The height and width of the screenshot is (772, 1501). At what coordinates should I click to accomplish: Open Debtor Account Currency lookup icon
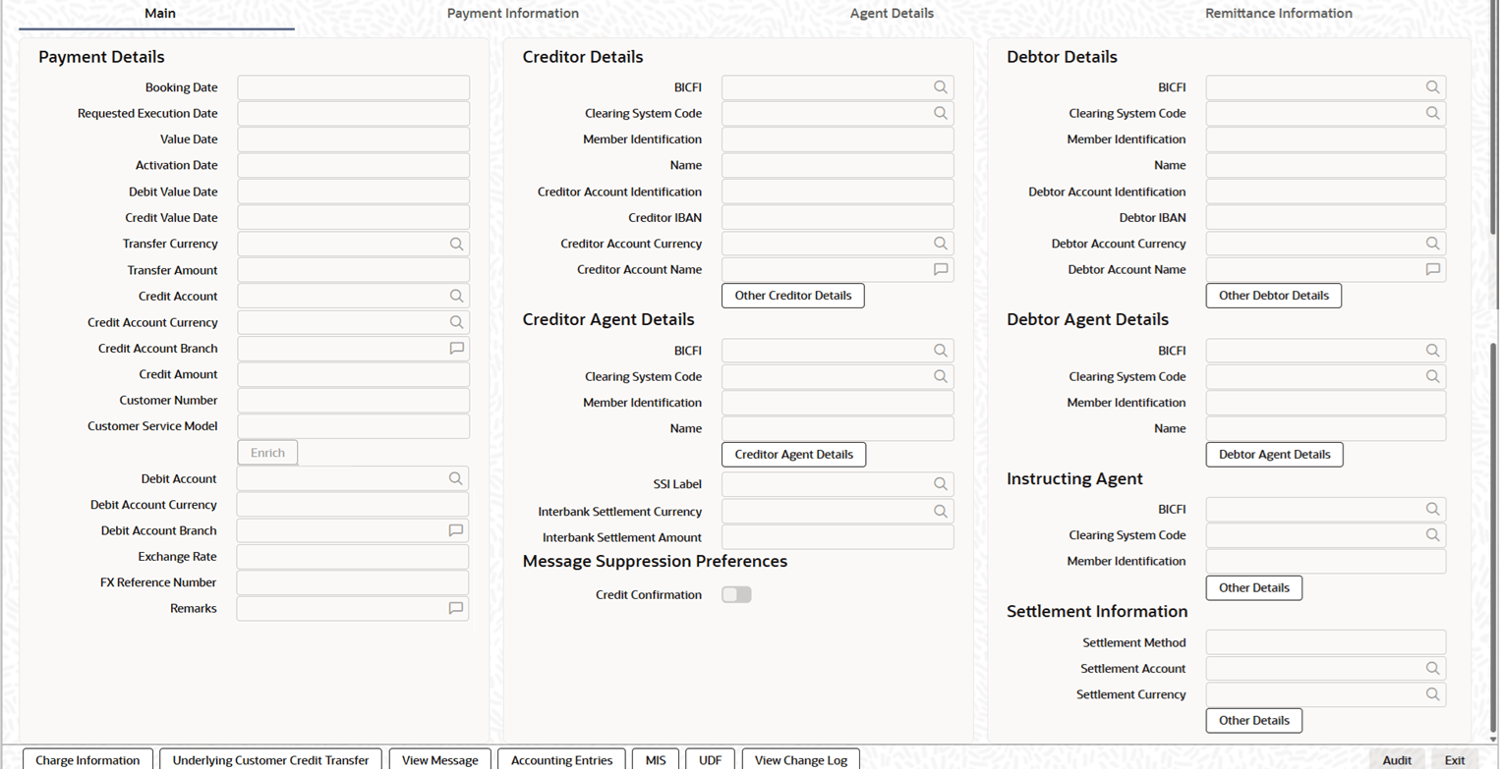tap(1432, 244)
